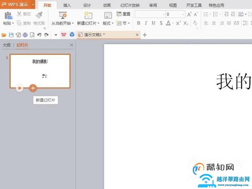Switch to the 动画 (Animation) tab
The height and width of the screenshot is (189, 252).
107,5
